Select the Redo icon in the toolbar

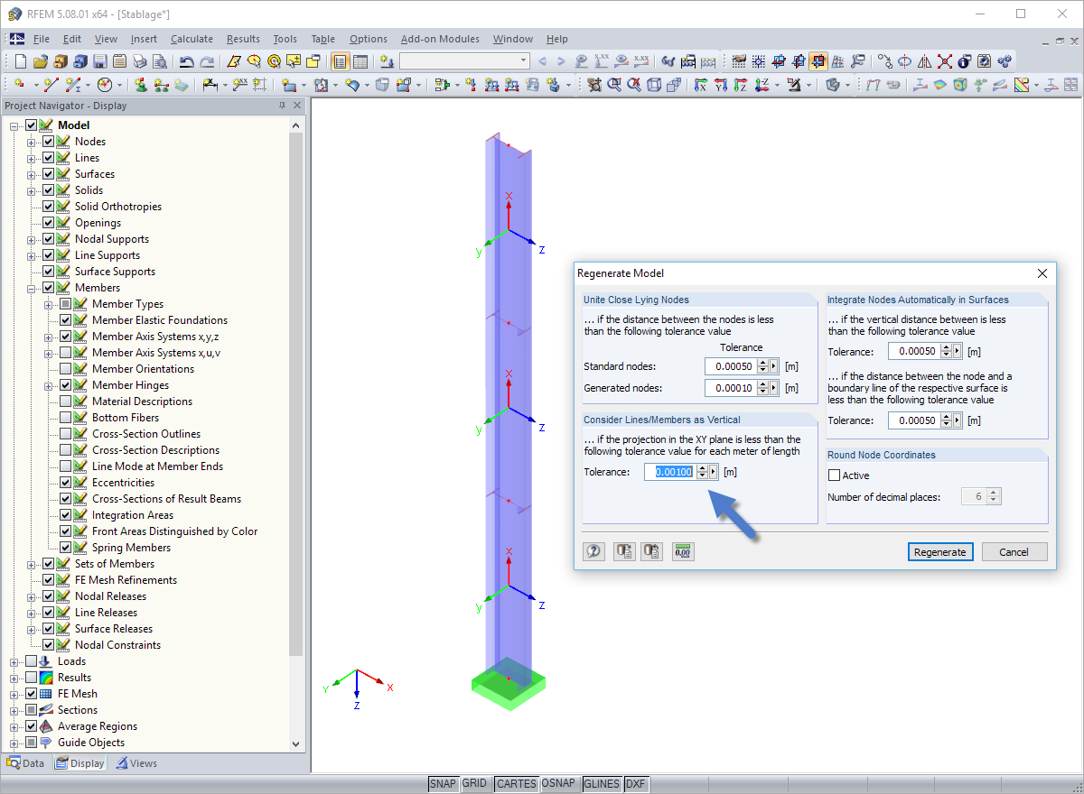click(x=207, y=60)
